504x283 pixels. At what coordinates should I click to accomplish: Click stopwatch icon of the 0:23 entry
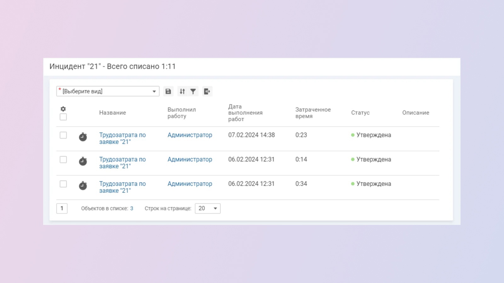[x=83, y=137]
